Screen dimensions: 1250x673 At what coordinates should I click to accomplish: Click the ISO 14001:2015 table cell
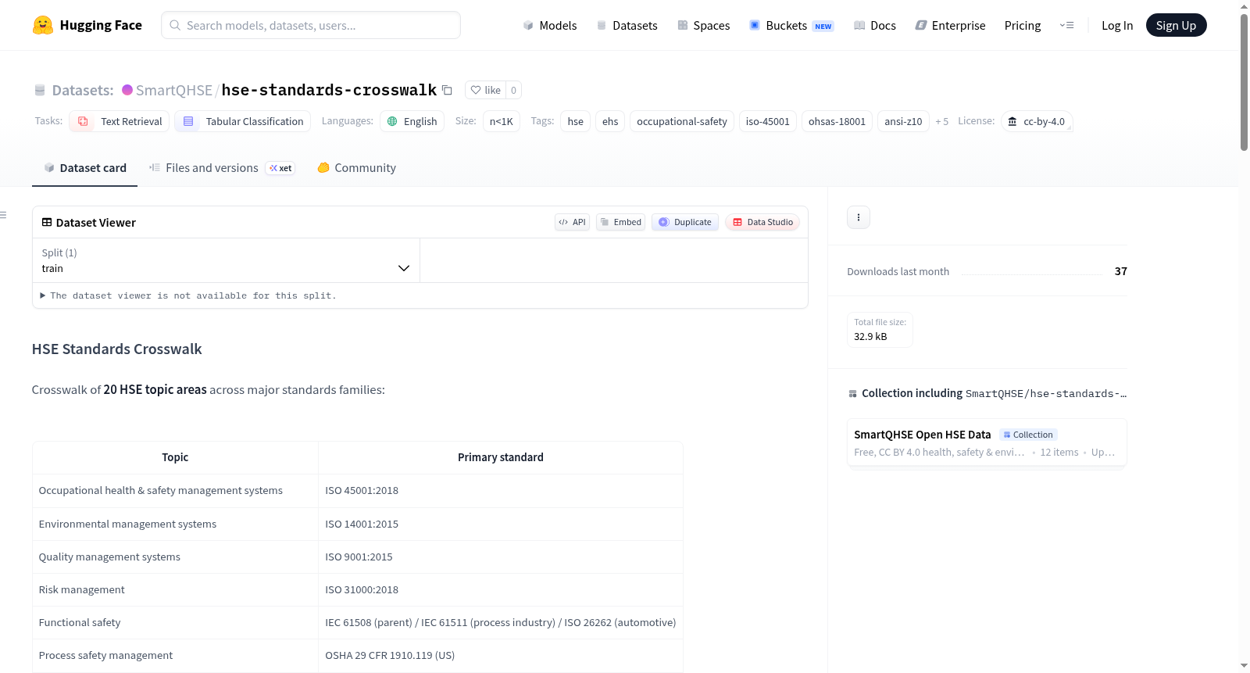tap(501, 524)
